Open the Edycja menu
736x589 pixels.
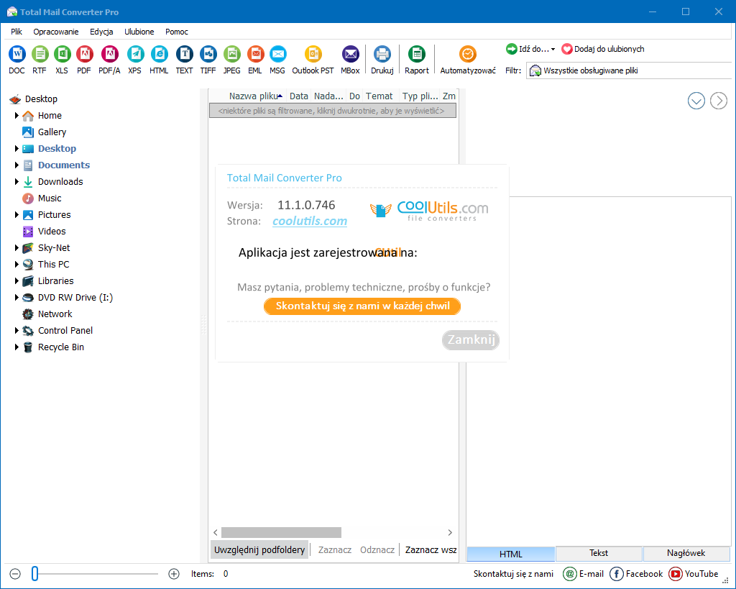101,32
